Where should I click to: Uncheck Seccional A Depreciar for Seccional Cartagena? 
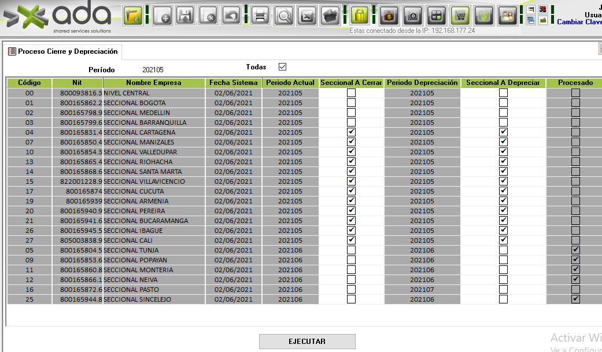click(x=503, y=132)
